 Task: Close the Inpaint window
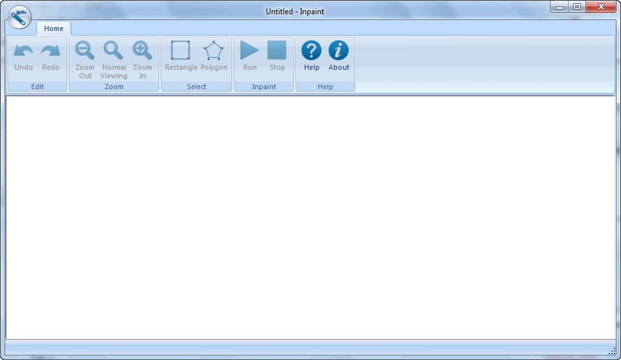tap(601, 6)
